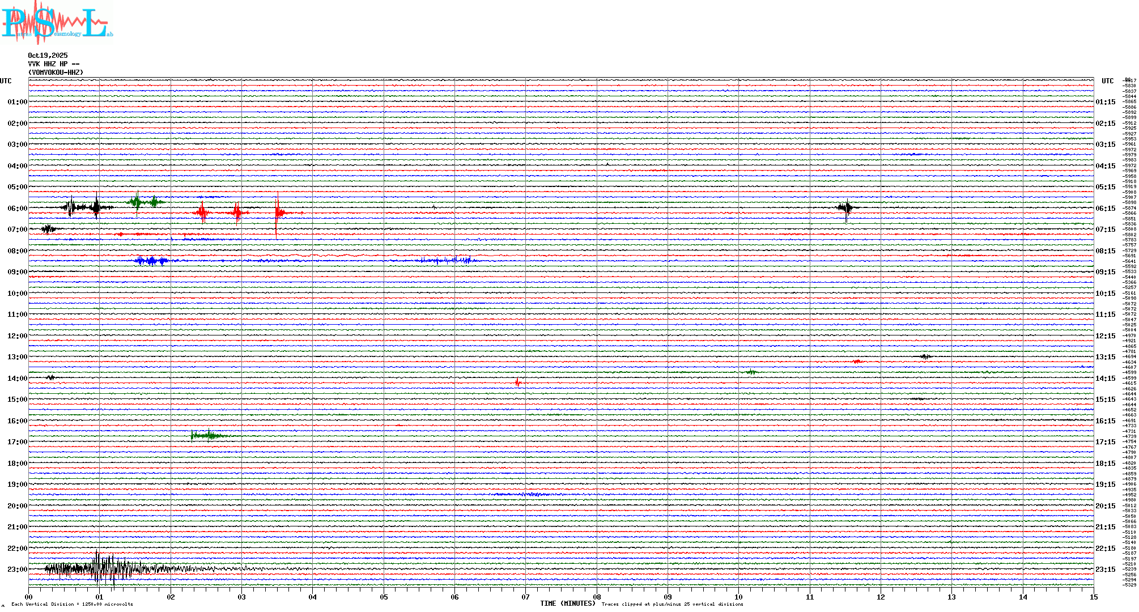The height and width of the screenshot is (612, 1139).
Task: Click the Oct19,2025 date label
Action: click(x=48, y=56)
